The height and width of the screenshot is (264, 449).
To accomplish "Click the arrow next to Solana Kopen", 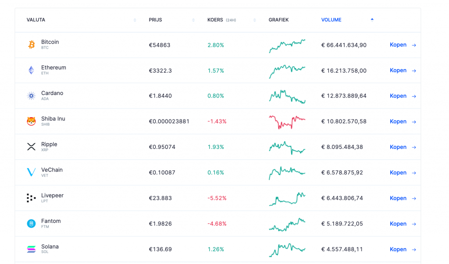I will tap(414, 250).
